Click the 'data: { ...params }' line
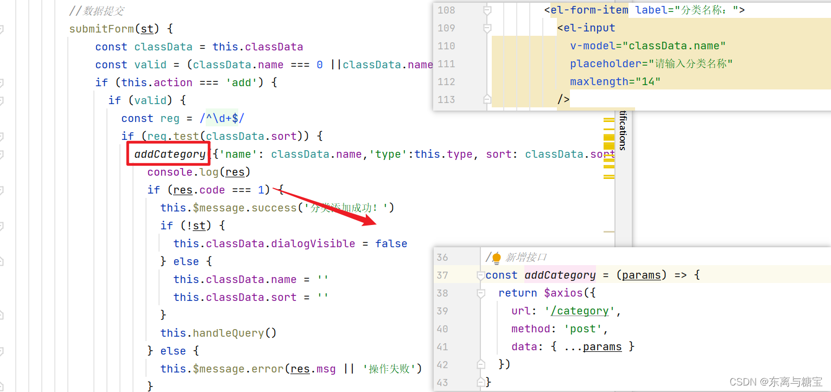Screen dimensions: 831x392 pyautogui.click(x=573, y=347)
